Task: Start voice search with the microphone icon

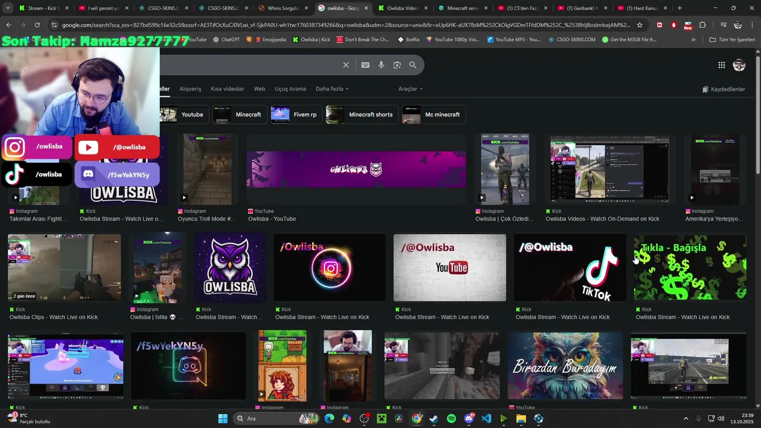Action: coord(381,65)
